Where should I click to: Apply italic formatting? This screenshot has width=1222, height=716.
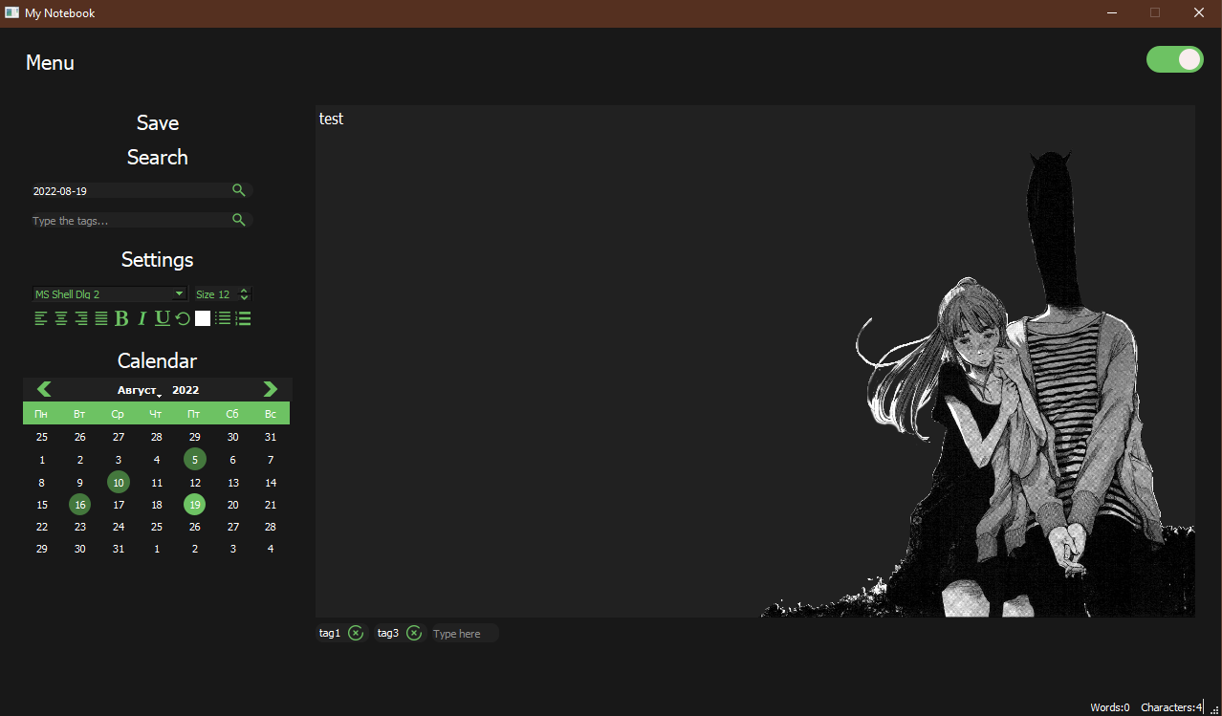(142, 318)
